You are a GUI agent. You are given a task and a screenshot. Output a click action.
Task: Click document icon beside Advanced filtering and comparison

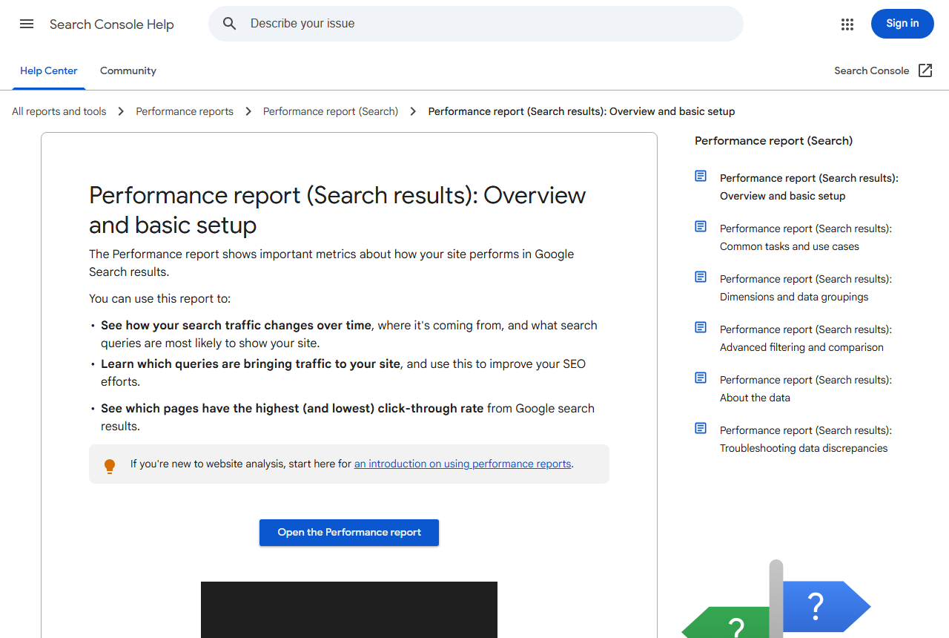click(x=701, y=327)
